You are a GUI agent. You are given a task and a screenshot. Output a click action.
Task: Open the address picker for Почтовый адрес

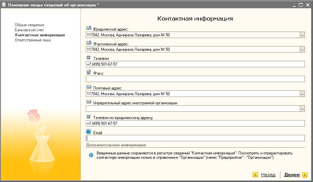pyautogui.click(x=302, y=94)
